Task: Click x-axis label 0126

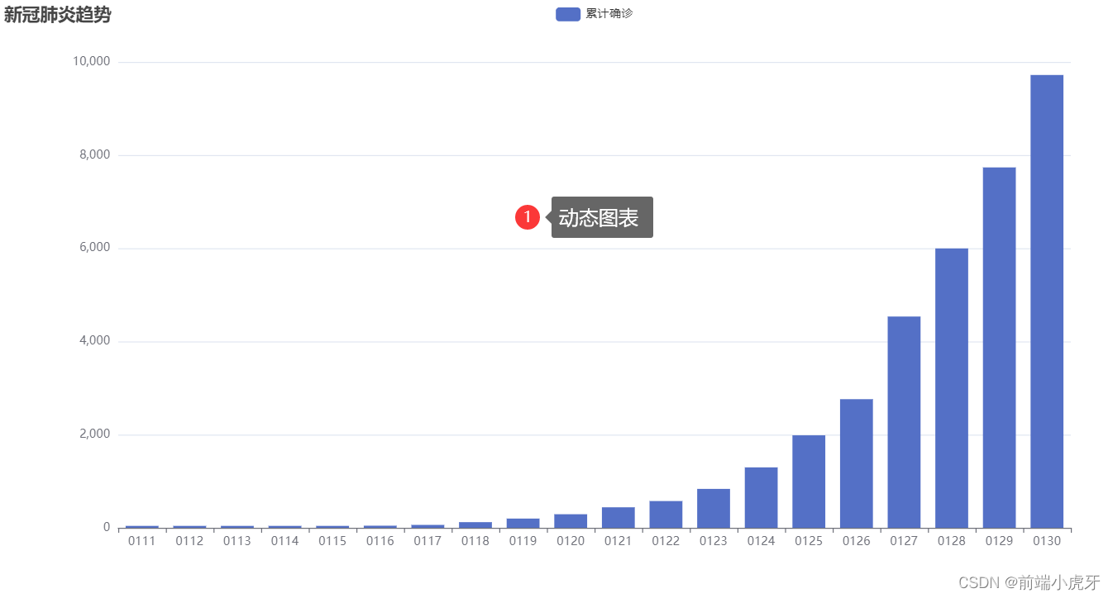Action: pos(857,541)
